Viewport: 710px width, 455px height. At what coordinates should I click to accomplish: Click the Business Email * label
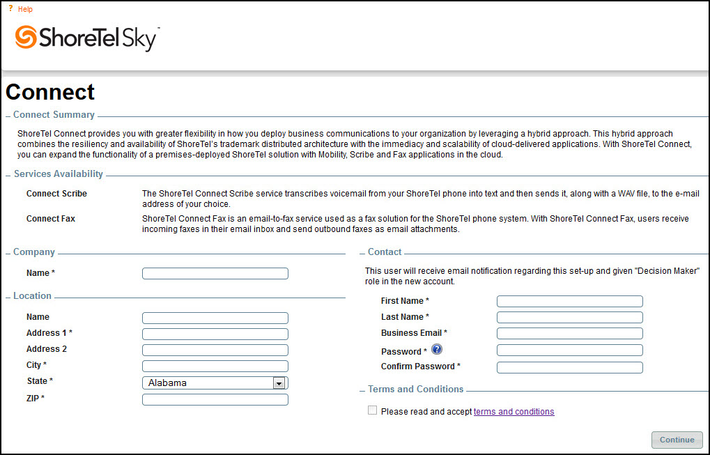coord(414,333)
